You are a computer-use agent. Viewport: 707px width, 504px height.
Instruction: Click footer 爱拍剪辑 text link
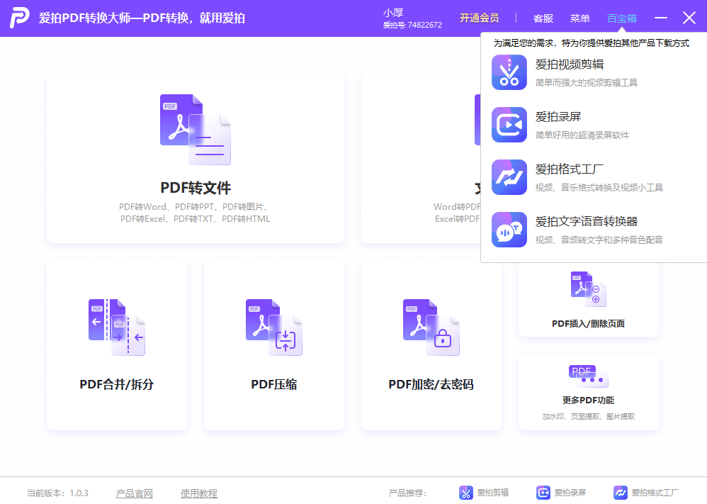click(x=493, y=493)
